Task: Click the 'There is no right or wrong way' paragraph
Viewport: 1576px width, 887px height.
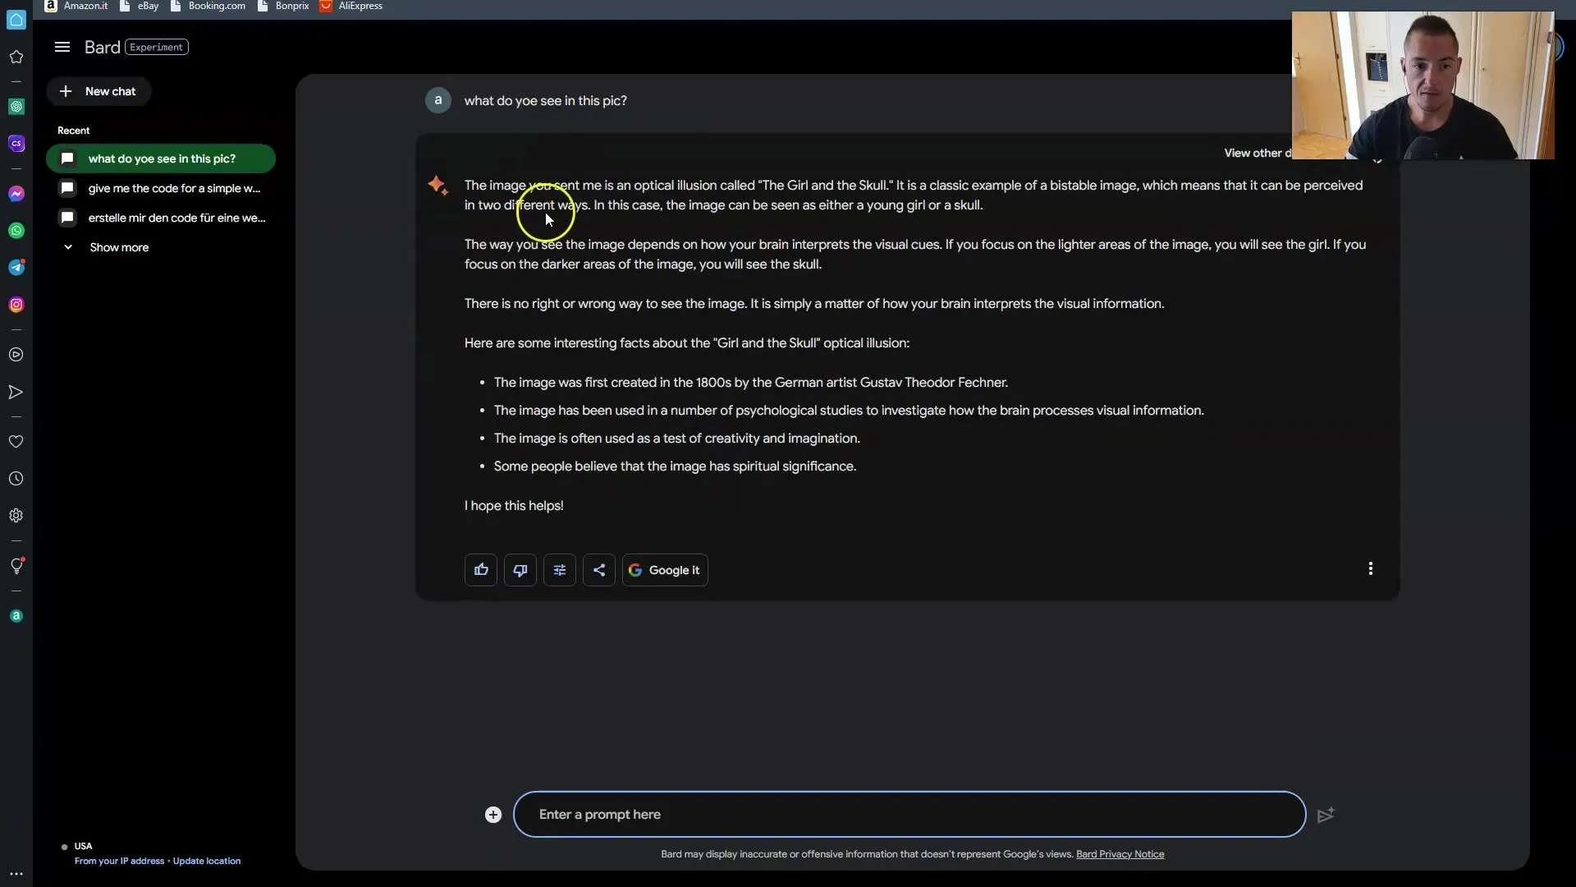Action: click(814, 304)
